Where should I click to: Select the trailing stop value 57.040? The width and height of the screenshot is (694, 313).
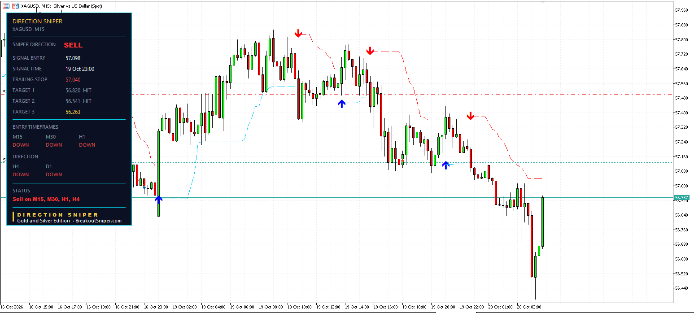click(x=73, y=79)
